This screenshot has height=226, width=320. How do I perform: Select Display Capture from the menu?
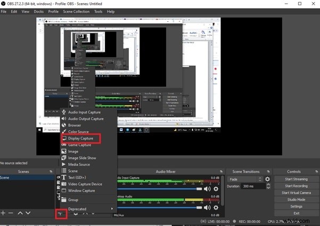(x=80, y=138)
